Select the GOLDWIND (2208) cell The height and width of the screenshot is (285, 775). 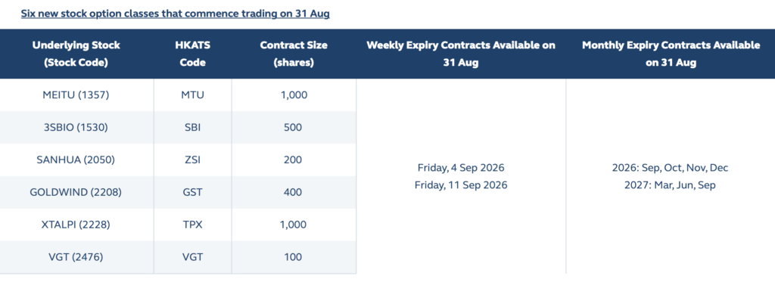click(x=76, y=192)
